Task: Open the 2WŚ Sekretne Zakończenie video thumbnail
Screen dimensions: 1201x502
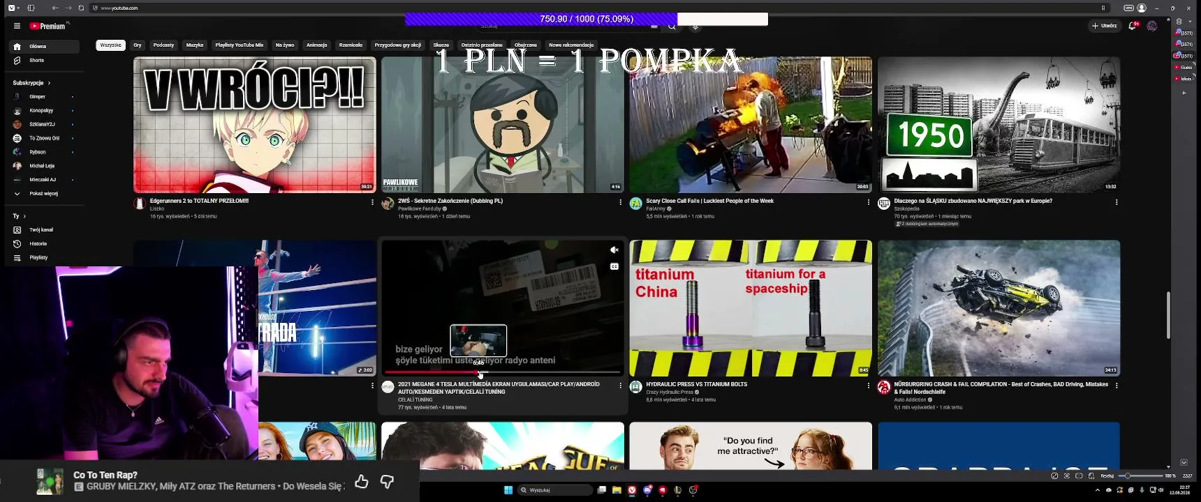Action: [x=503, y=125]
